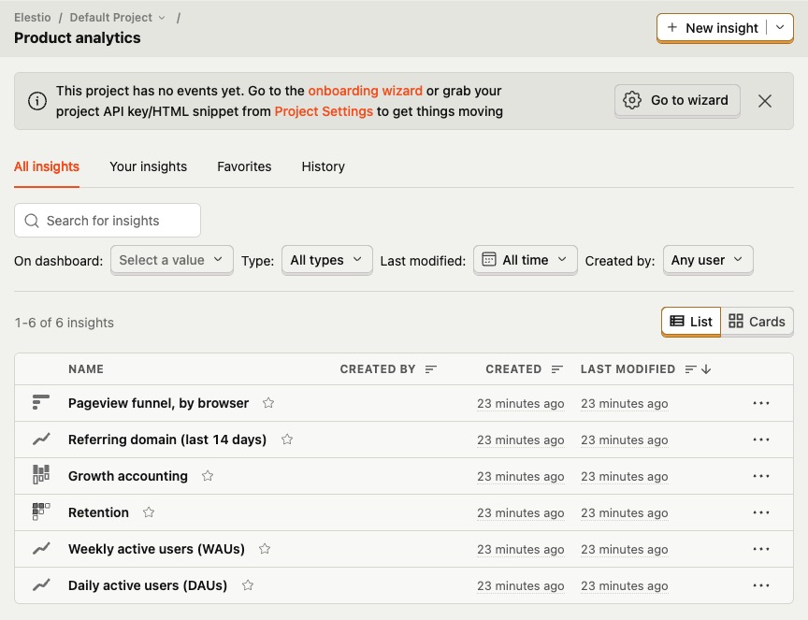Click the Go to wizard button

tap(677, 100)
